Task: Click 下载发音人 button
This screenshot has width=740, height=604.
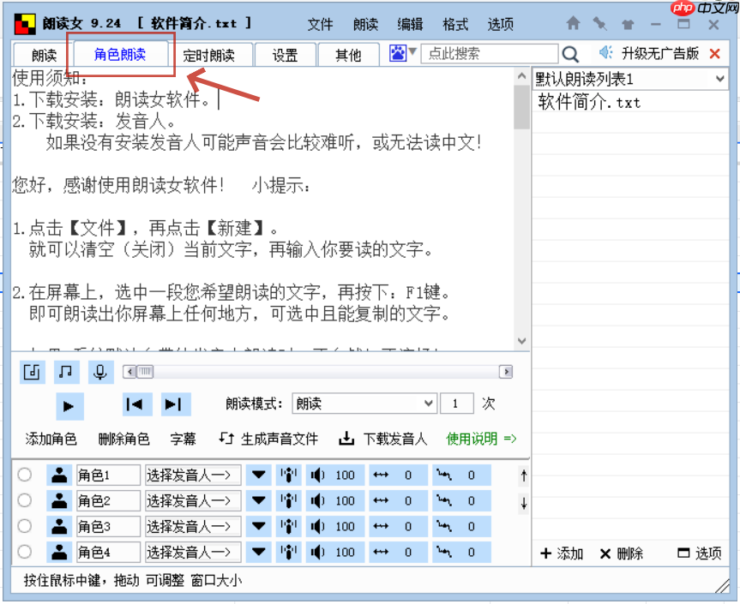Action: tap(382, 439)
